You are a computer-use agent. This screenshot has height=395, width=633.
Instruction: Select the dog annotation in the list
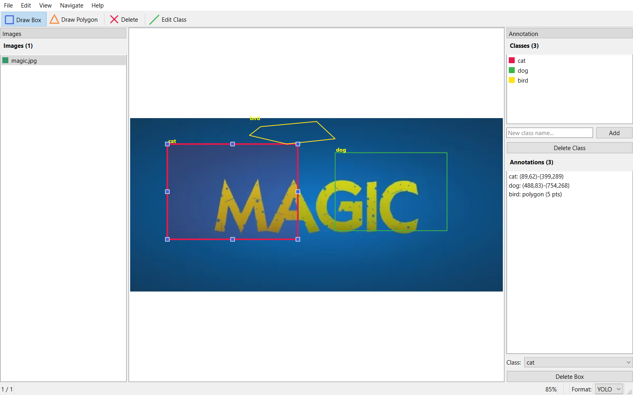tap(539, 186)
